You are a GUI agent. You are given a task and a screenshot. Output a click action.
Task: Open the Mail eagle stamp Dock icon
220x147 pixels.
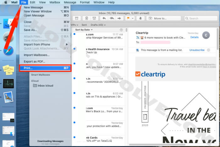(9, 97)
